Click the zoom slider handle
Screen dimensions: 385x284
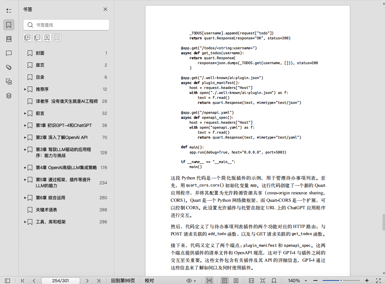[x=341, y=280]
